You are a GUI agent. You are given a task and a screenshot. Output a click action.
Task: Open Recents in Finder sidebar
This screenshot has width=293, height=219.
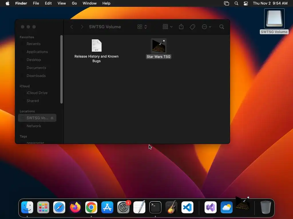coord(33,44)
